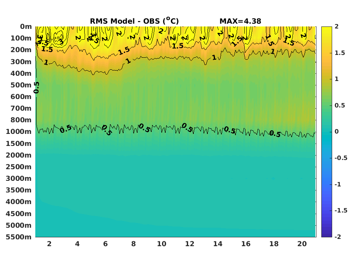Screen dimensions: 351x263
Task: Select the '200m' depth axis label
Action: coord(21,50)
